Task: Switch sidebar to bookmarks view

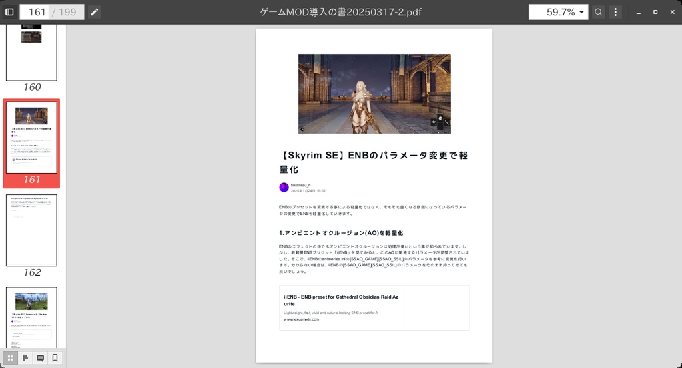Action: (x=55, y=358)
